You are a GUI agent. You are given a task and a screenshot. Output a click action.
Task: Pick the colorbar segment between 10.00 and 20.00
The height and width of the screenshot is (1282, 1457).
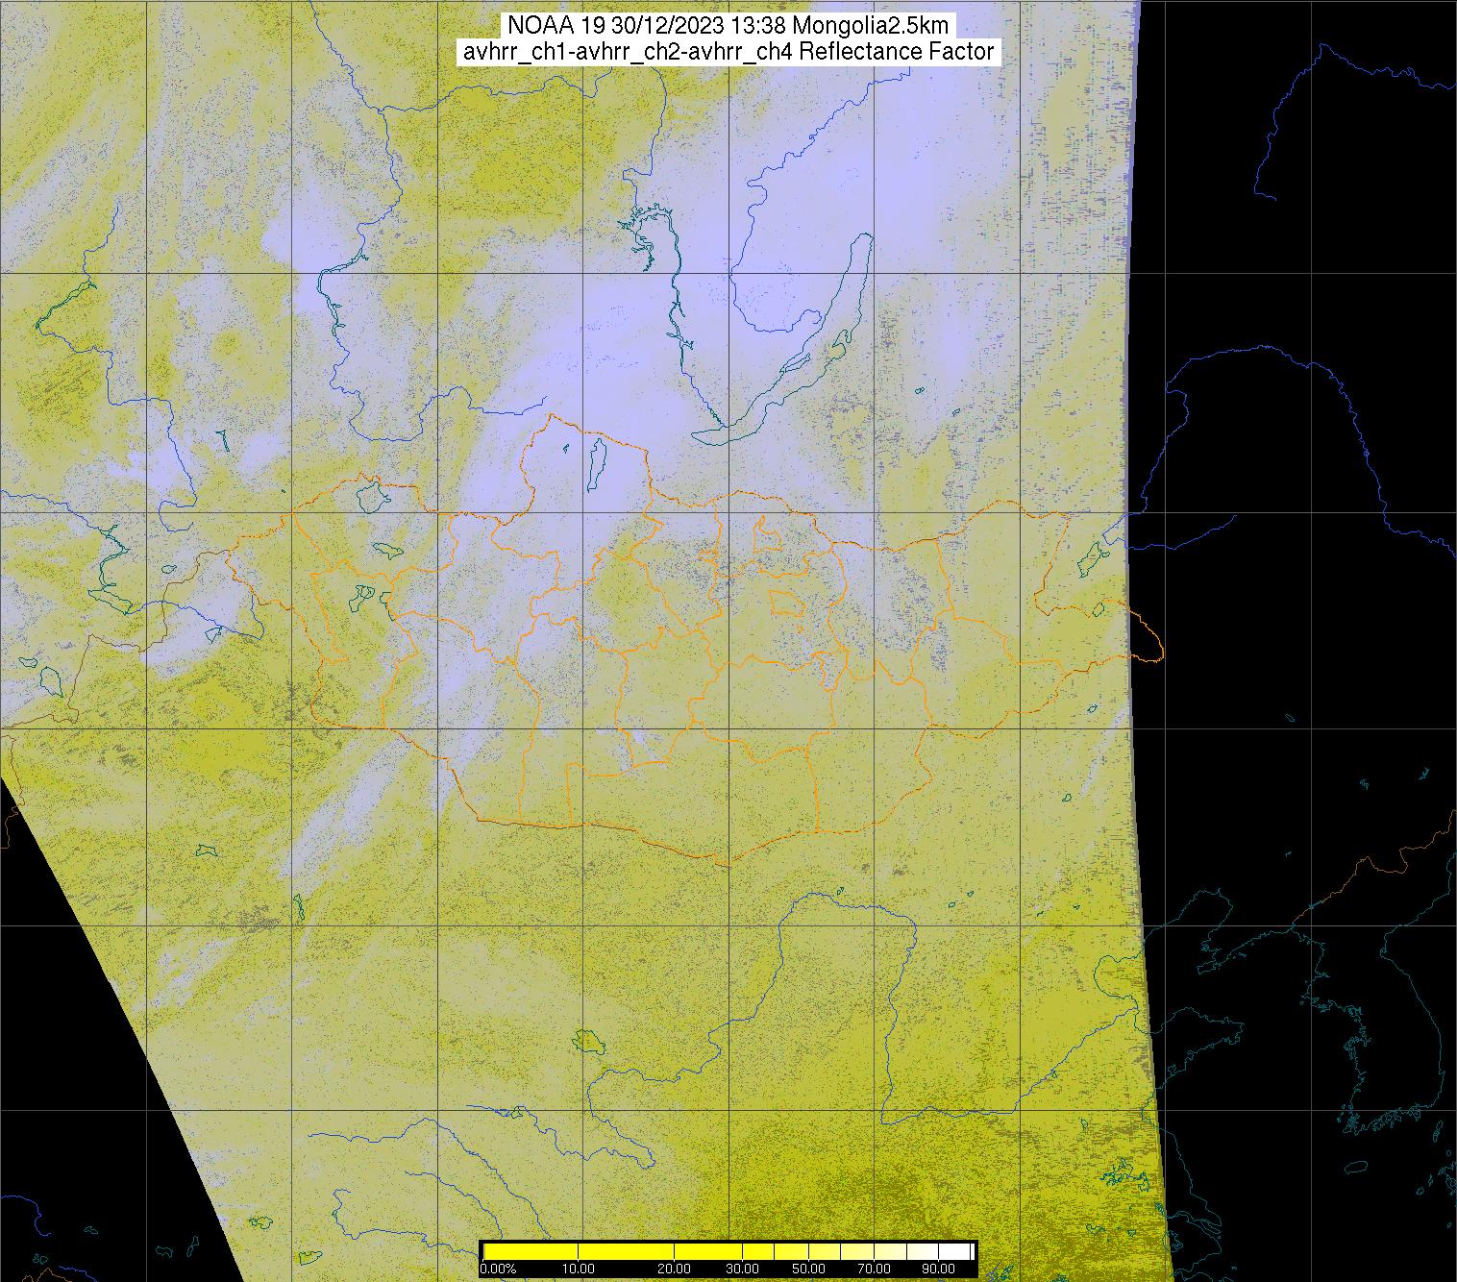[x=627, y=1250]
